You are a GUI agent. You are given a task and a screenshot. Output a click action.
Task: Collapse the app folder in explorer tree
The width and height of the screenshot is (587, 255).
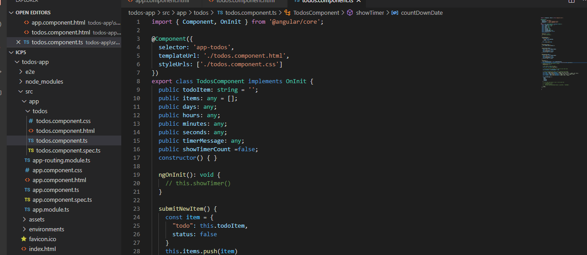point(25,101)
